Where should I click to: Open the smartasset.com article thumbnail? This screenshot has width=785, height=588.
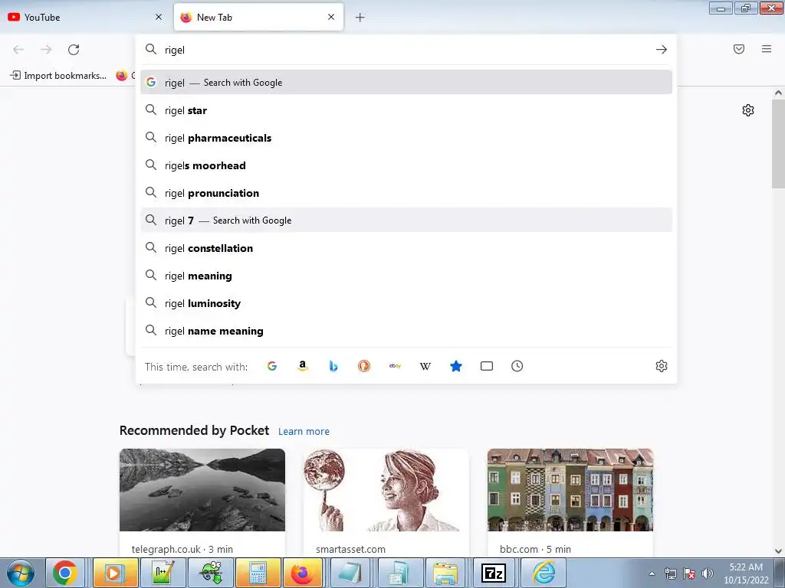pyautogui.click(x=386, y=489)
